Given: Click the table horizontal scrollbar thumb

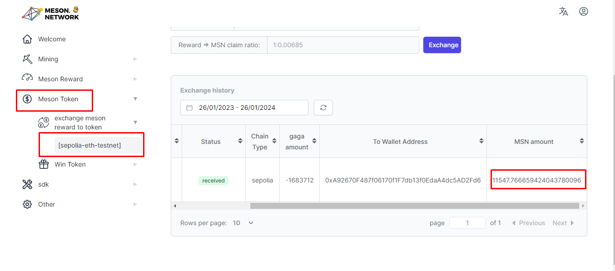Looking at the screenshot, I should coord(414,206).
